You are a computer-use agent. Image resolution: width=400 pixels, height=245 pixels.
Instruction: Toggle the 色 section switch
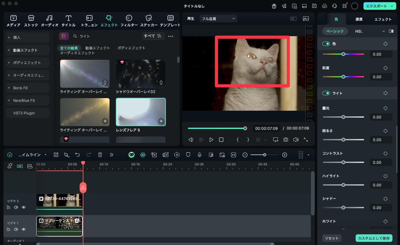[x=326, y=44]
